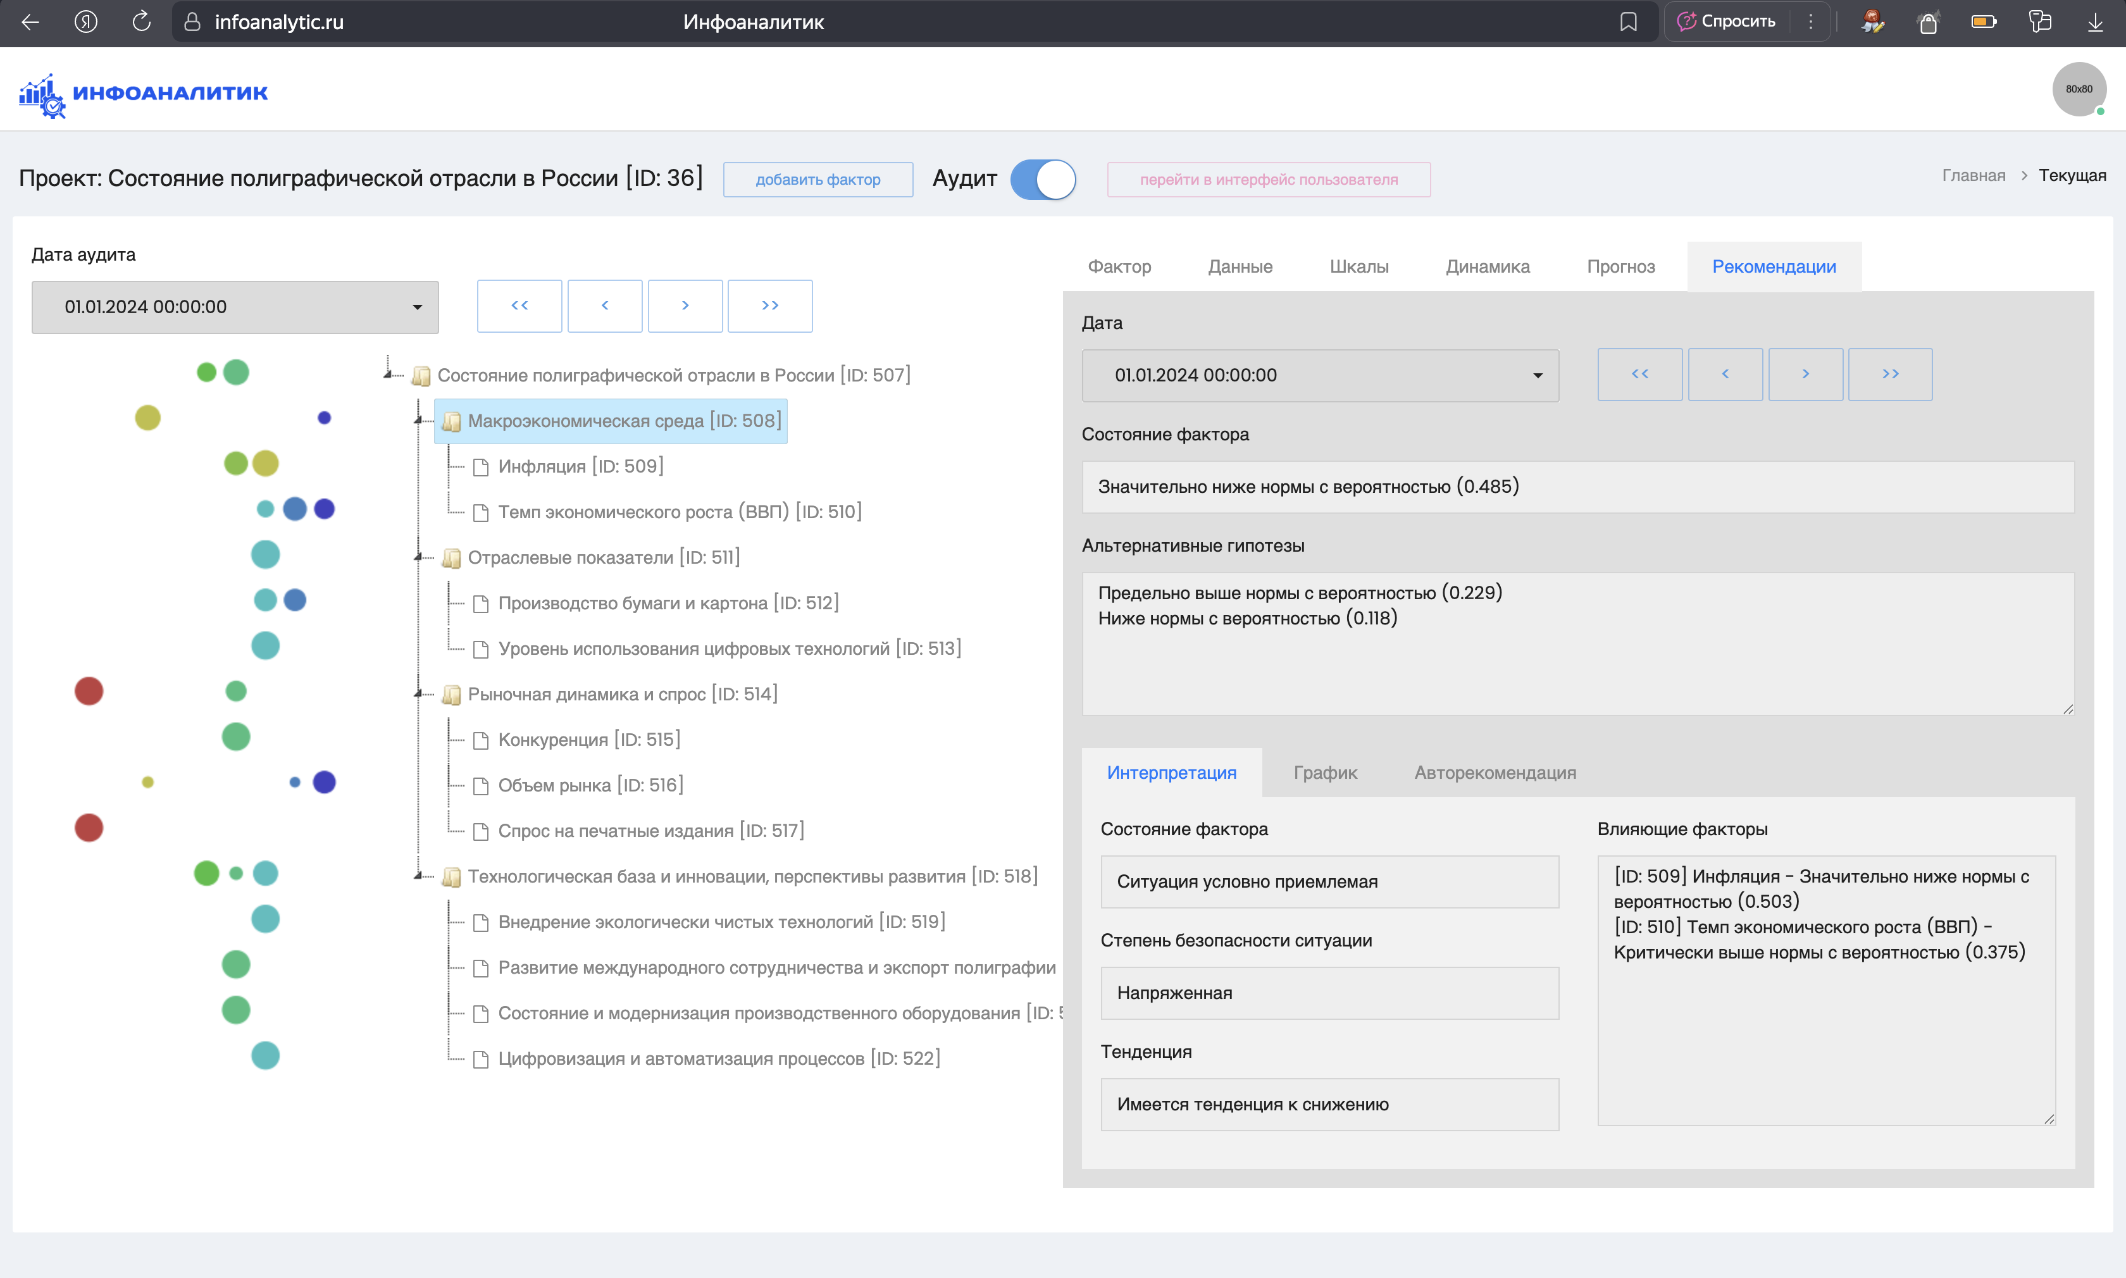Open the Дата dropdown in recommendations panel
This screenshot has height=1278, width=2126.
(1319, 375)
